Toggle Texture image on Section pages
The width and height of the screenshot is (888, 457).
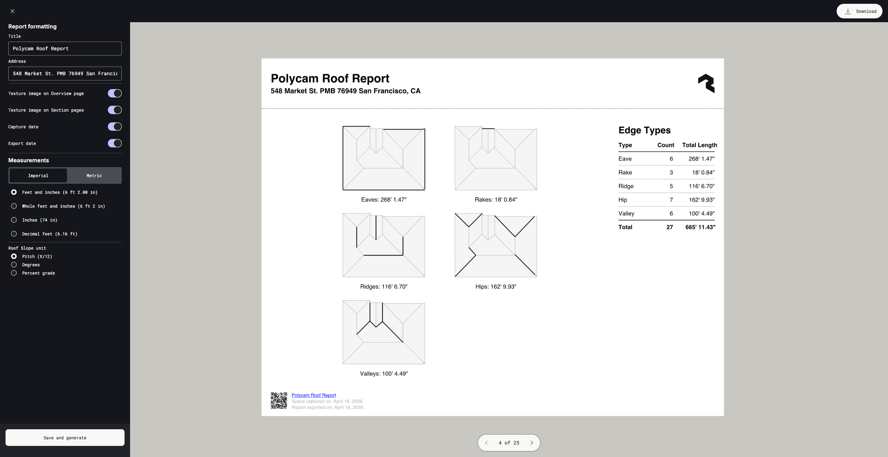pos(114,110)
